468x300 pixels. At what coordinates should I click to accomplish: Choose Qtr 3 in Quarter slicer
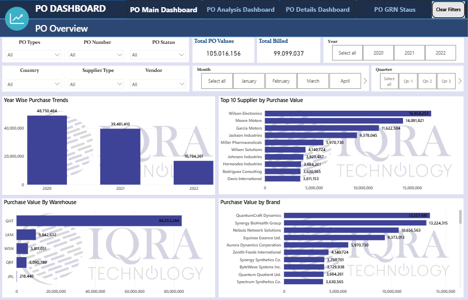[x=446, y=81]
